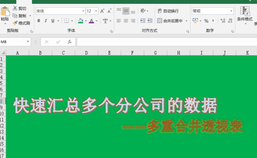
Task: Click the red subtitle 多重合并透视表
Action: [195, 126]
